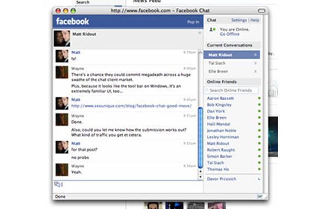This screenshot has height=209, width=324.
Task: Click Matt's avatar beside the 'ty!' message
Action: coord(62,56)
